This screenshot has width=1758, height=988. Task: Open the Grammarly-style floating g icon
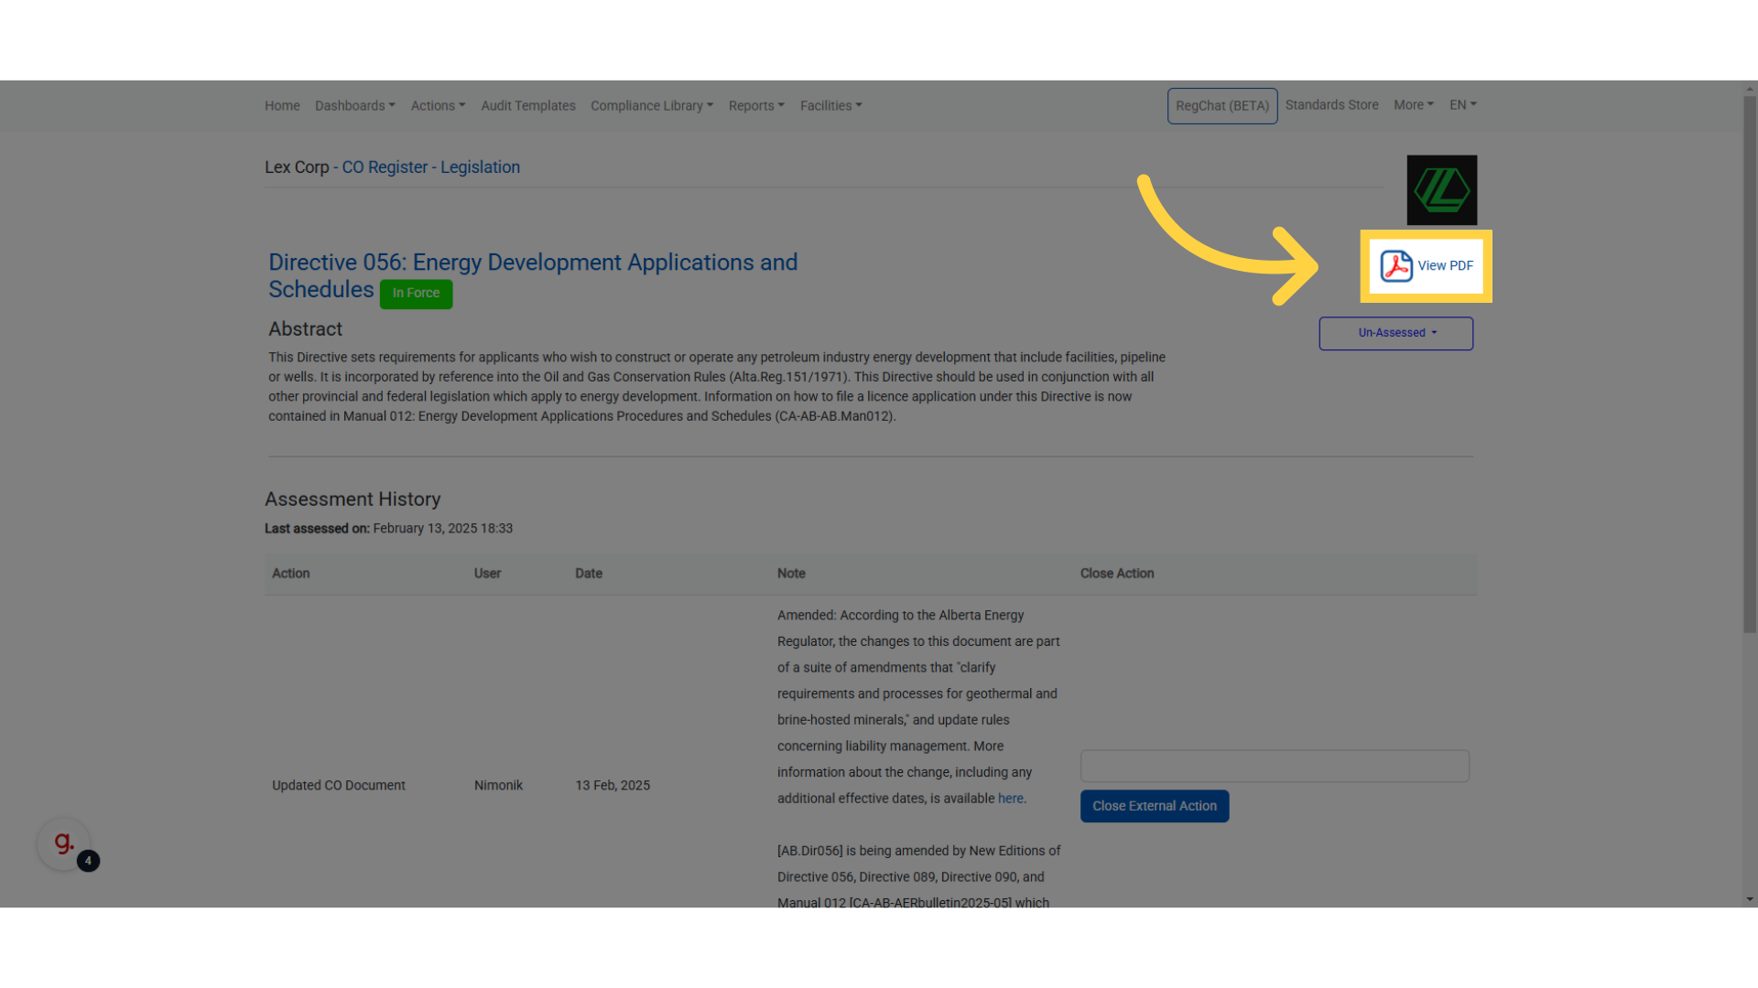63,843
